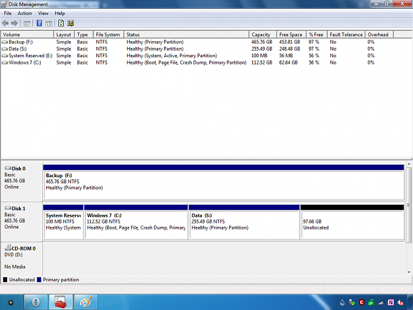Click the blue Primary partition legend swatch
This screenshot has width=413, height=310.
(x=39, y=280)
